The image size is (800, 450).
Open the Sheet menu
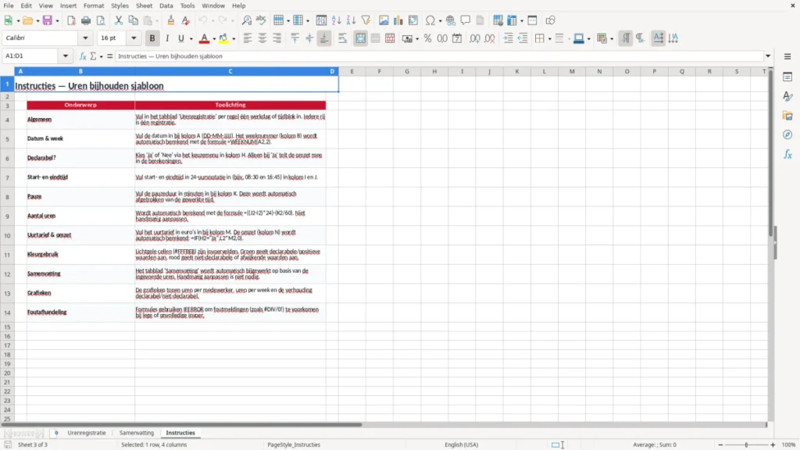[144, 5]
